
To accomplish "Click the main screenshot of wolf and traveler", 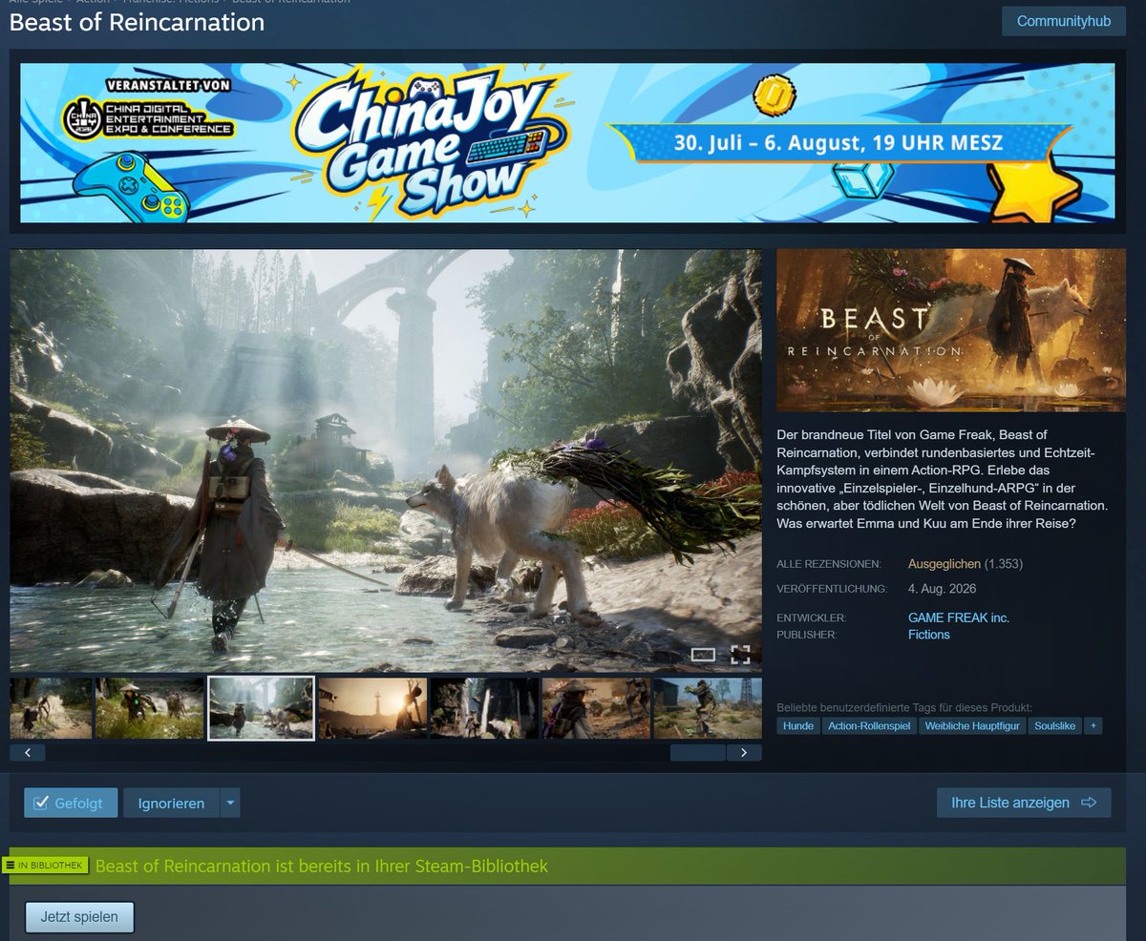I will pyautogui.click(x=386, y=461).
